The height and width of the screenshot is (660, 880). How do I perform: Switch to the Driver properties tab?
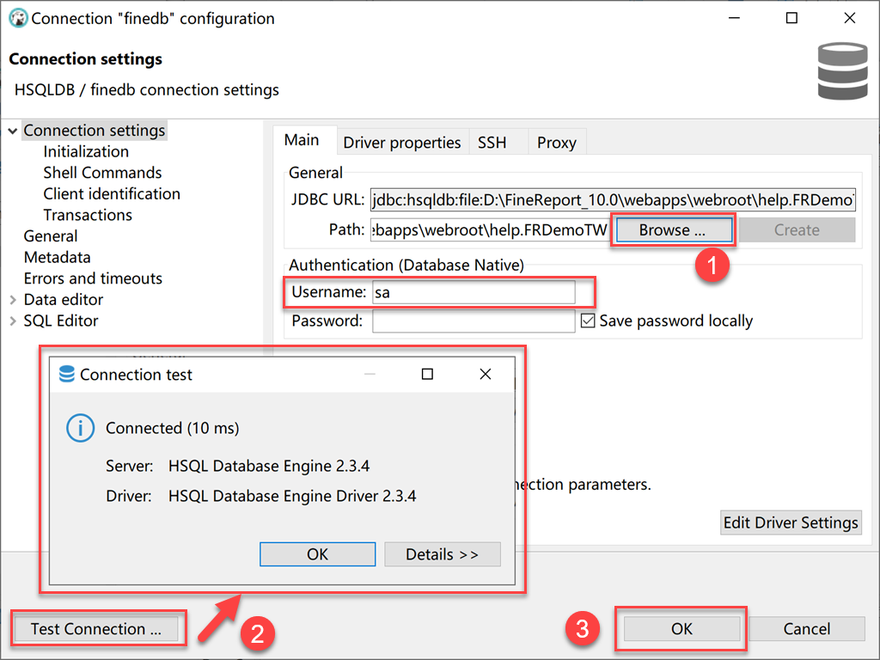click(402, 143)
